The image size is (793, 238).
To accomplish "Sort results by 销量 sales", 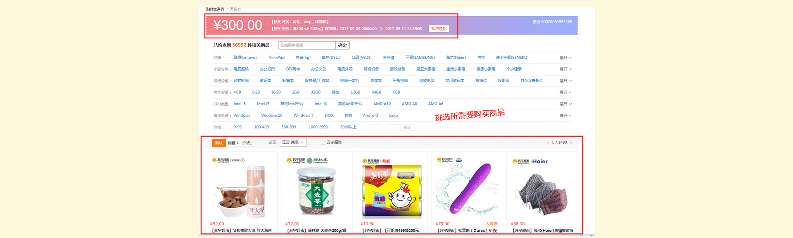I will [x=233, y=143].
